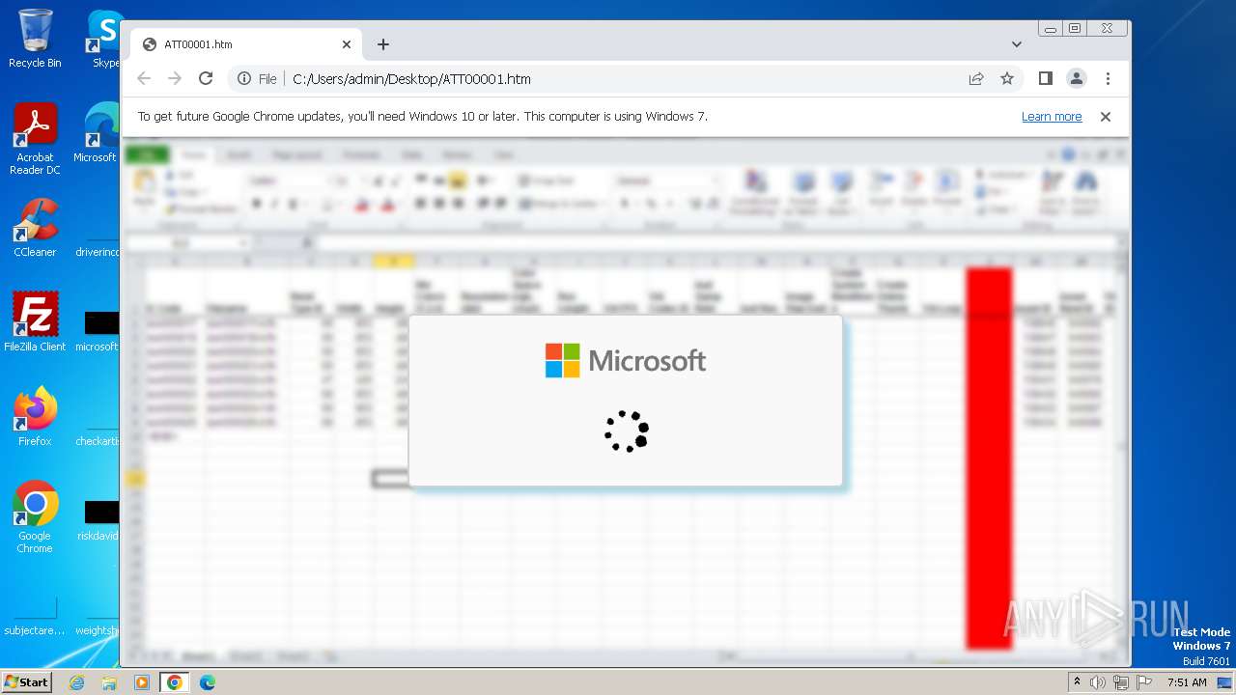Reload the ATT00001.htm page
Viewport: 1236px width, 695px height.
(x=206, y=79)
